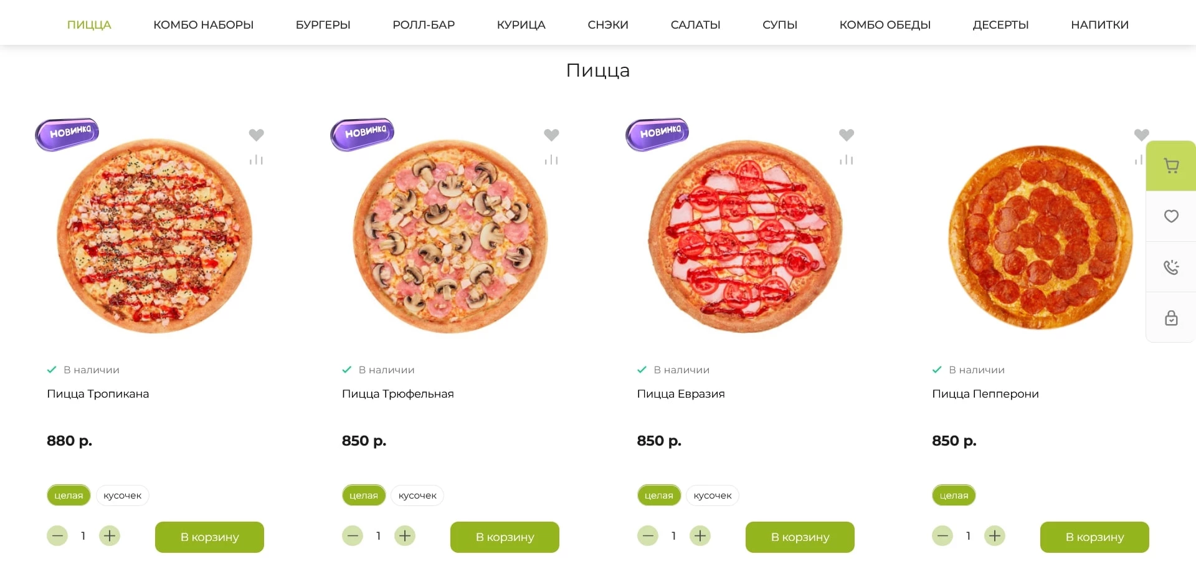The height and width of the screenshot is (569, 1196).
Task: Open the Бургеры menu category
Action: pyautogui.click(x=323, y=25)
